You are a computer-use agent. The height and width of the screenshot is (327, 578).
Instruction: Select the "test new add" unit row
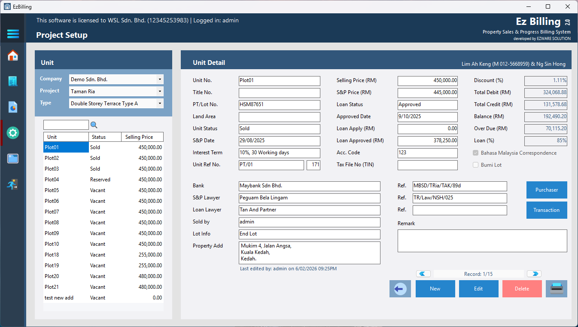(x=103, y=298)
